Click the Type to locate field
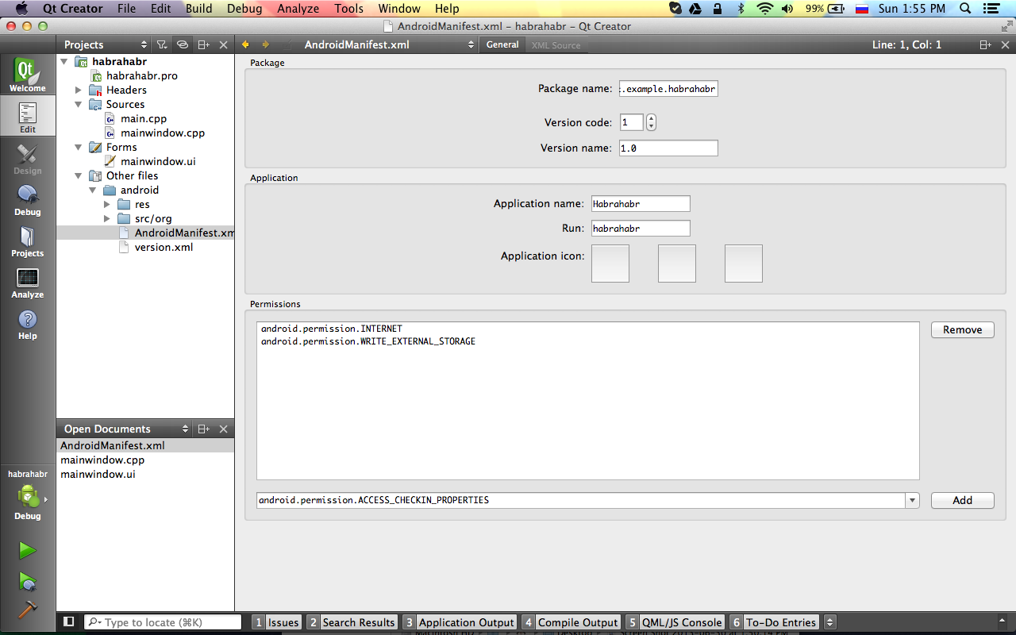Image resolution: width=1016 pixels, height=635 pixels. (163, 622)
